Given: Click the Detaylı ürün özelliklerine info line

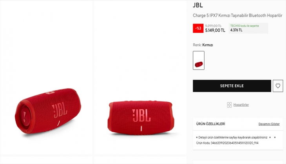Looking at the screenshot, I should (232, 137).
